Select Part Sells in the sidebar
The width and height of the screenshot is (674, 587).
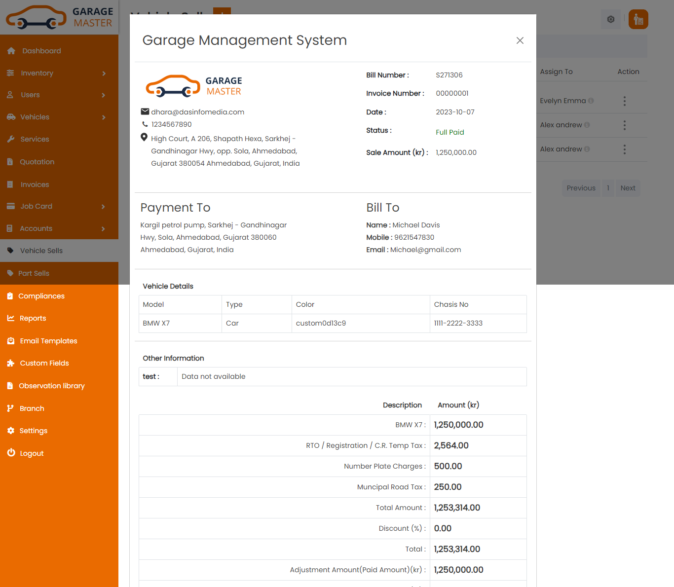(x=34, y=273)
